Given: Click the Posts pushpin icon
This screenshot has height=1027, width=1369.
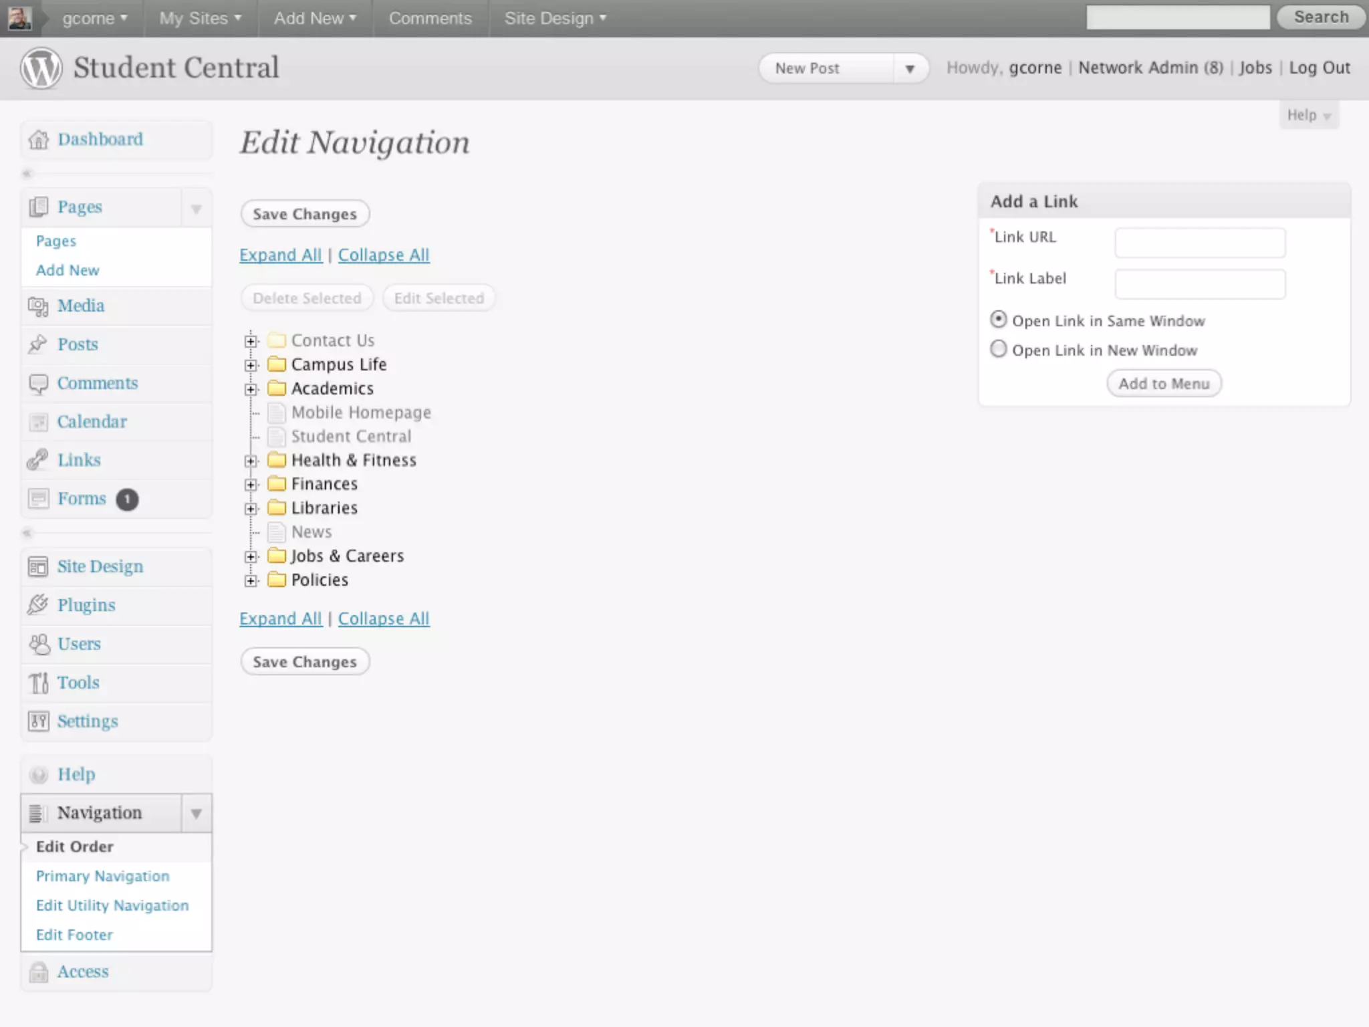Looking at the screenshot, I should click(x=38, y=344).
